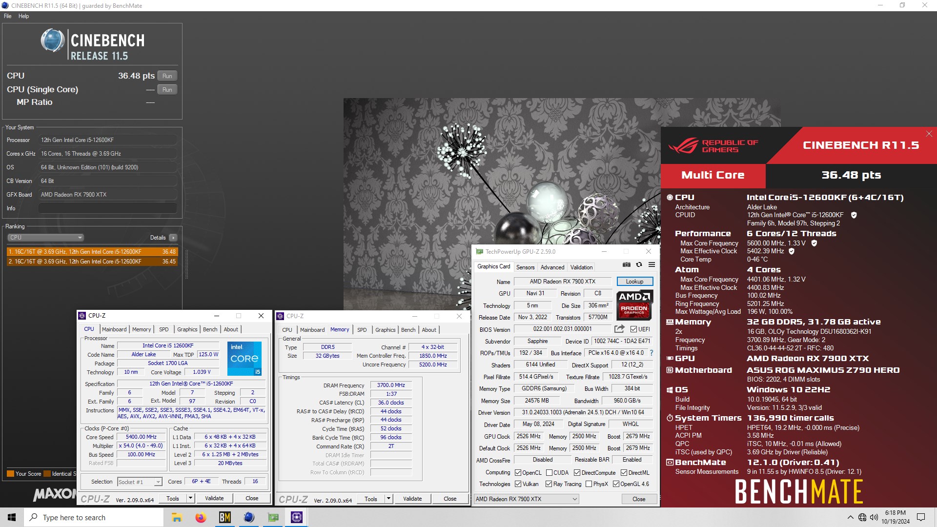Toggle the OpenGL 4.6 checkbox

616,484
